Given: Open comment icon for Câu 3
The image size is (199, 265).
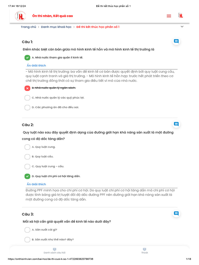Looking at the screenshot, I should click(176, 214).
